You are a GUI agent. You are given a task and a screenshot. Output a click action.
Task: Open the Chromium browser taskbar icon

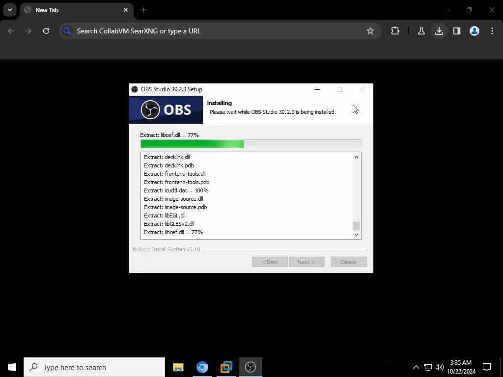coord(202,367)
